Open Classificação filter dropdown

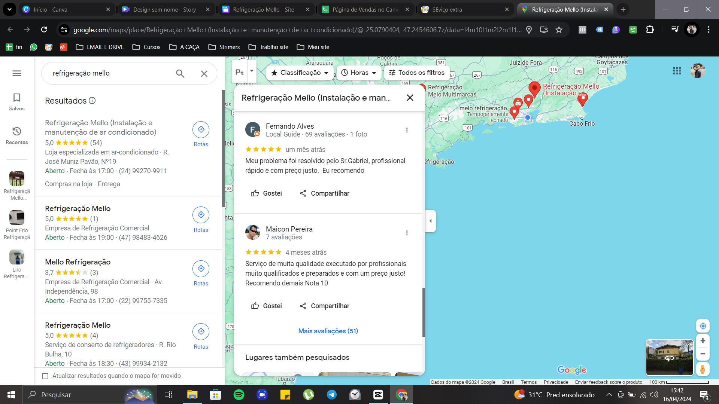(x=300, y=73)
